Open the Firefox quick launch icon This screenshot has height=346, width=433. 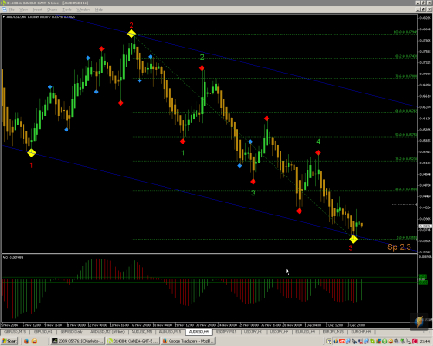coord(27,342)
